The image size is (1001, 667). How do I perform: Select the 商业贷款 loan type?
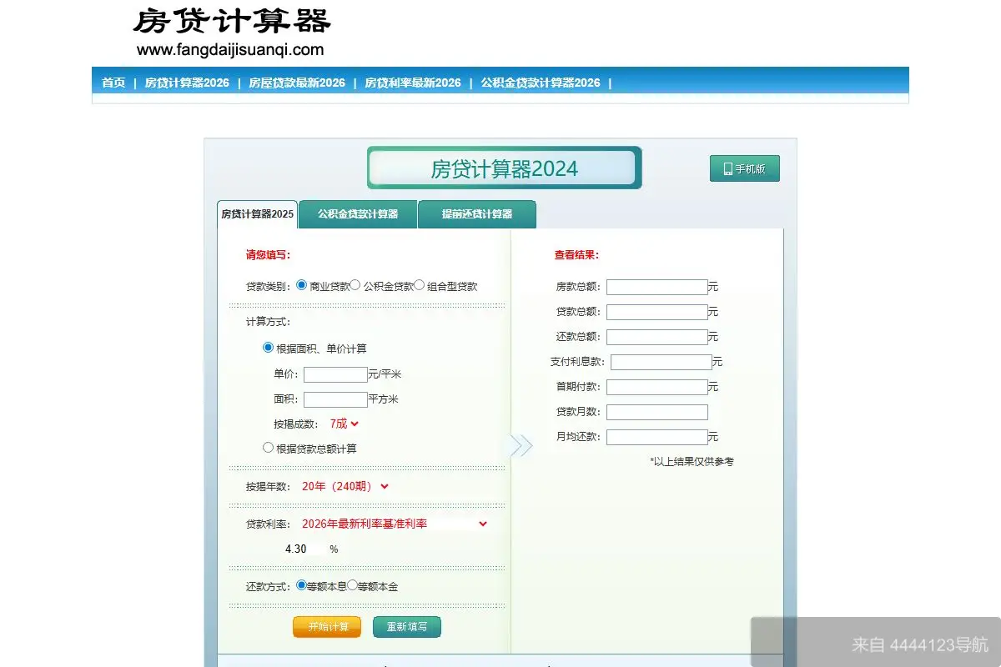(300, 284)
